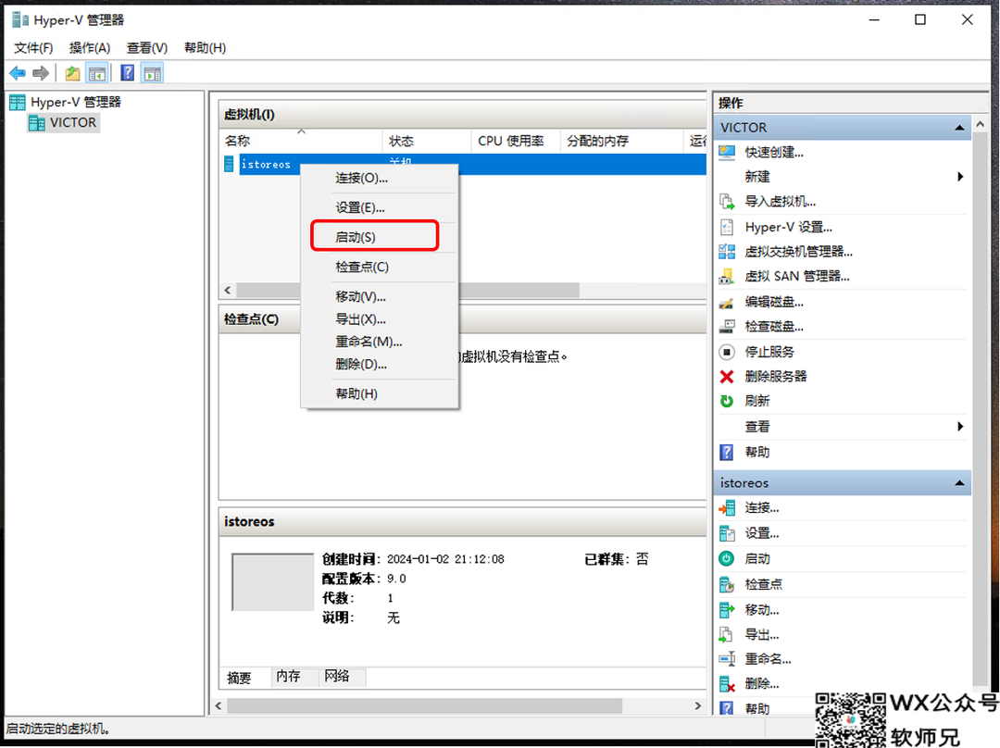Image resolution: width=1000 pixels, height=748 pixels.
Task: Click the green power Start (启动) icon
Action: point(727,558)
